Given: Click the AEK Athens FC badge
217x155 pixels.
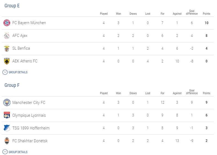Looking at the screenshot, I should tap(7, 61).
